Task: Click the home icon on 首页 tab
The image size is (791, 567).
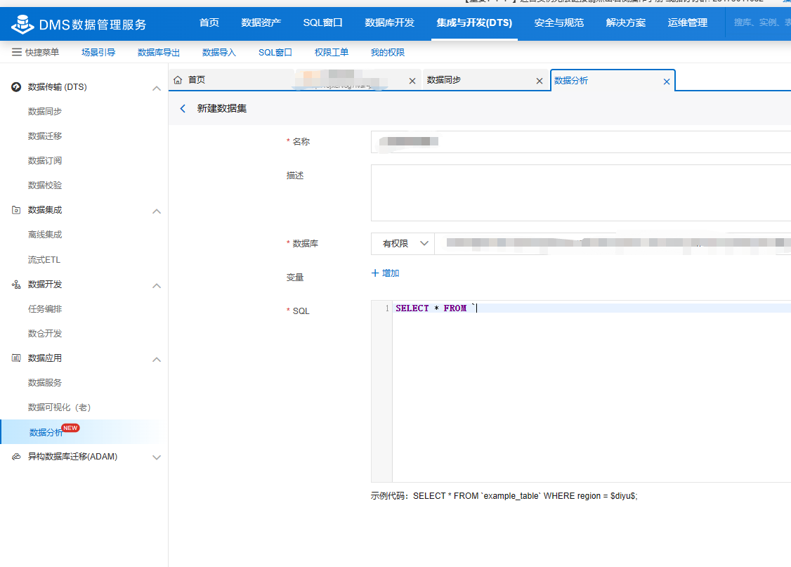Action: point(178,79)
